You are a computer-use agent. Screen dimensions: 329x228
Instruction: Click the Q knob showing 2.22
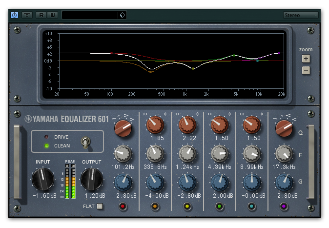187,125
